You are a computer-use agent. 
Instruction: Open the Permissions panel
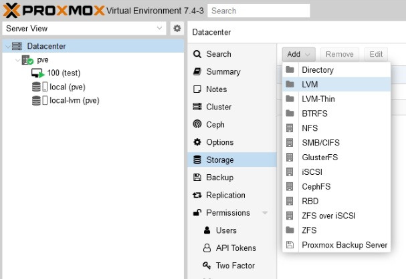point(232,213)
